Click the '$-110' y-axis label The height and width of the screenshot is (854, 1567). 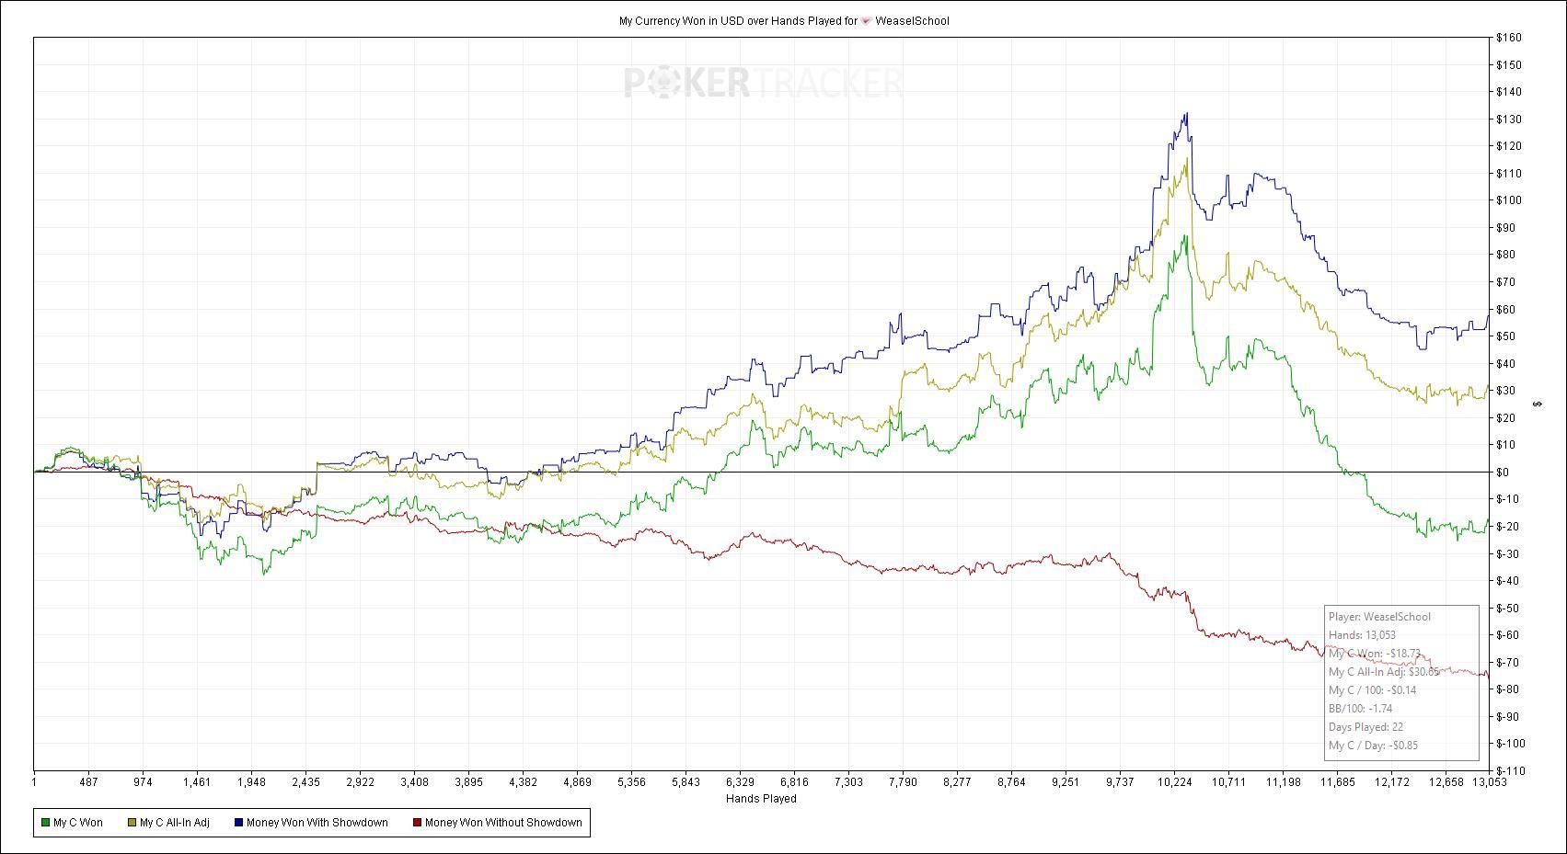1510,770
